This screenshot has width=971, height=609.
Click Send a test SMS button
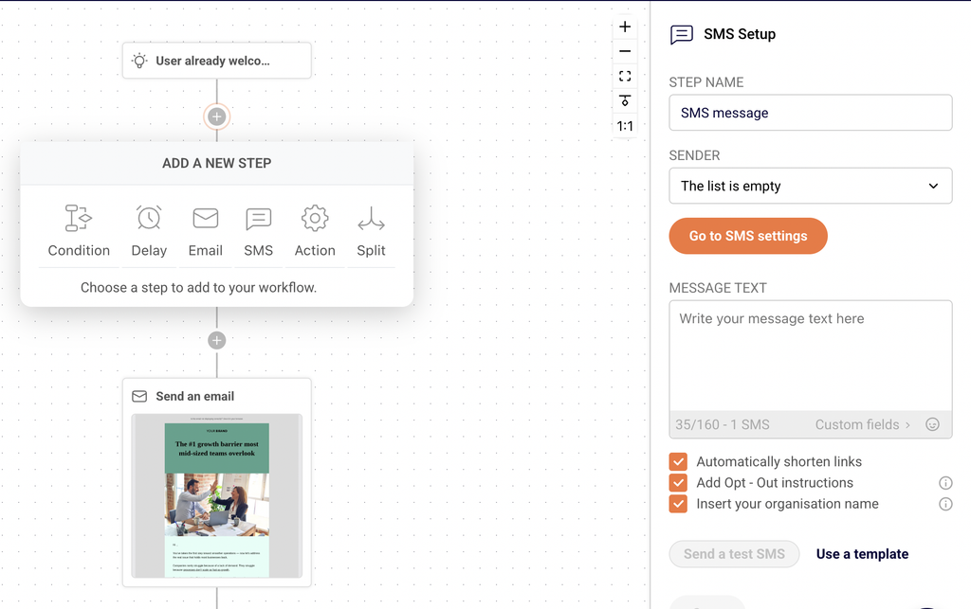(x=734, y=554)
